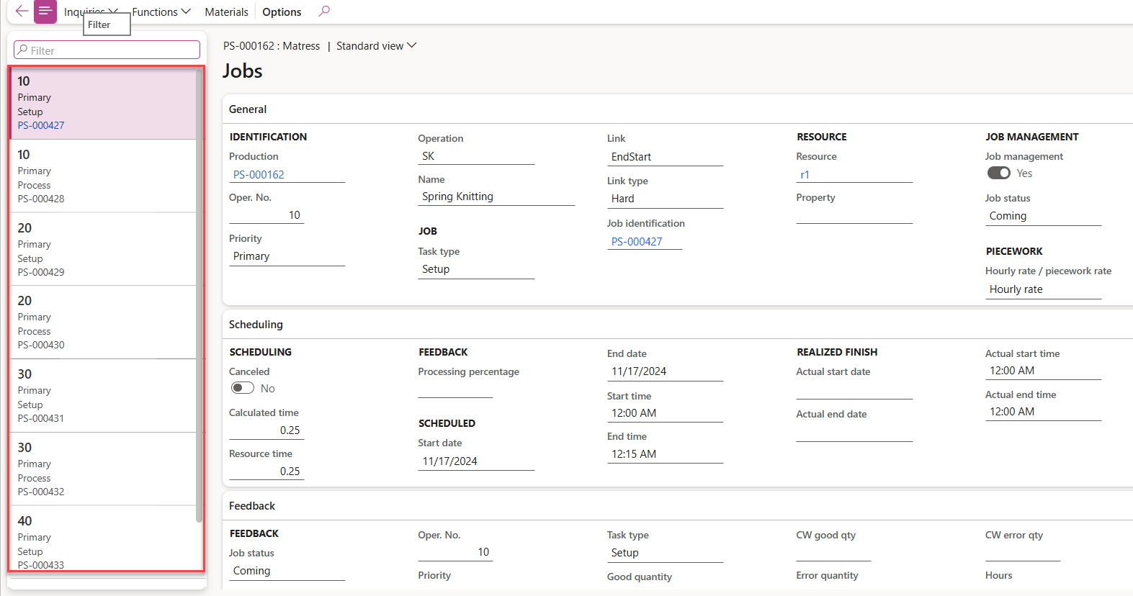Open the r1 resource link
1133x596 pixels.
[805, 174]
